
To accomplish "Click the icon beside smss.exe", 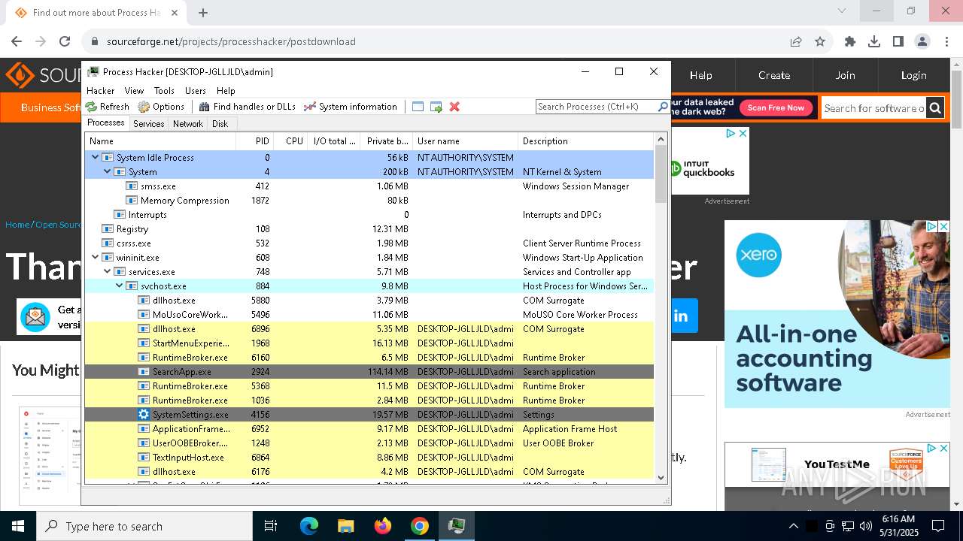I will coord(132,186).
